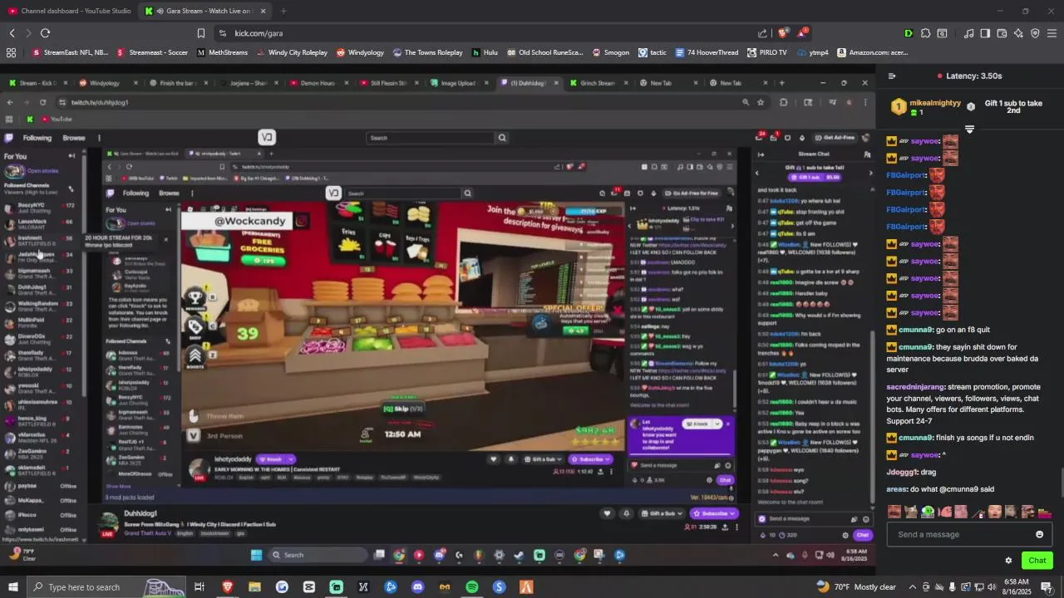Click the mikealmightyy gifter name
The height and width of the screenshot is (598, 1064).
pos(935,103)
